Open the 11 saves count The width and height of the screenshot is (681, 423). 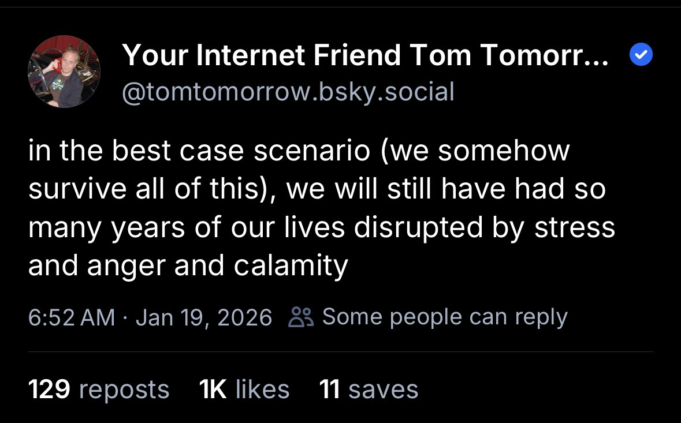[x=369, y=390]
